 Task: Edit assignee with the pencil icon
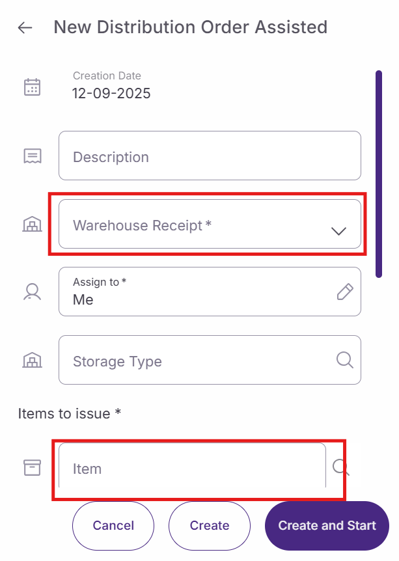click(345, 292)
